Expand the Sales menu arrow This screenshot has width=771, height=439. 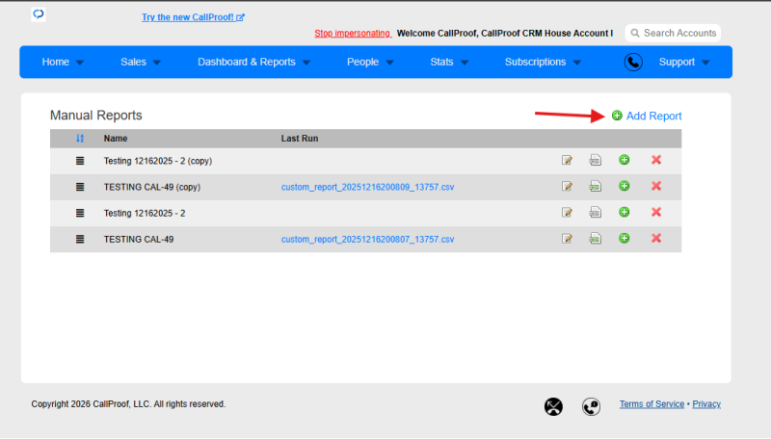point(157,63)
